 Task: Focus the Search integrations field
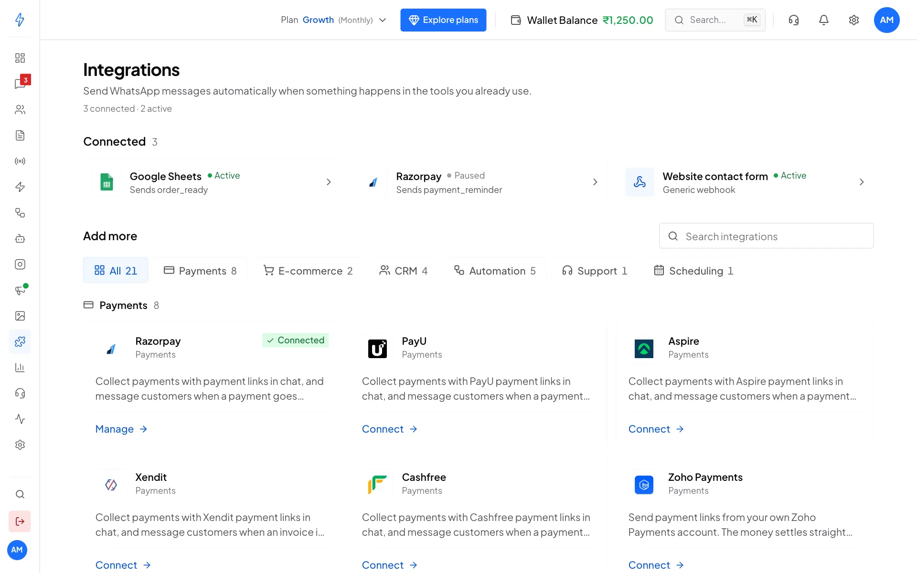[767, 236]
